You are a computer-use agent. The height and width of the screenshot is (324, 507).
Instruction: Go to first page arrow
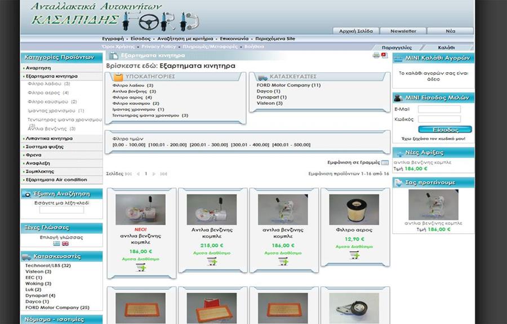128,174
